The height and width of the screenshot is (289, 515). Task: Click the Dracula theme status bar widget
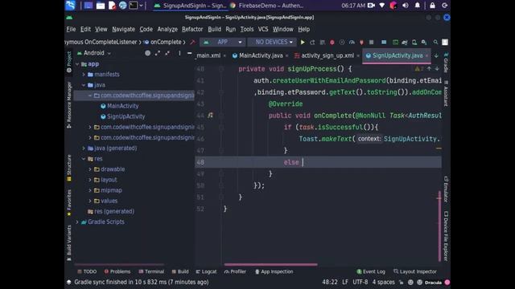(433, 283)
